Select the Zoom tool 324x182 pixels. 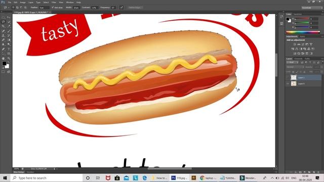click(9, 59)
